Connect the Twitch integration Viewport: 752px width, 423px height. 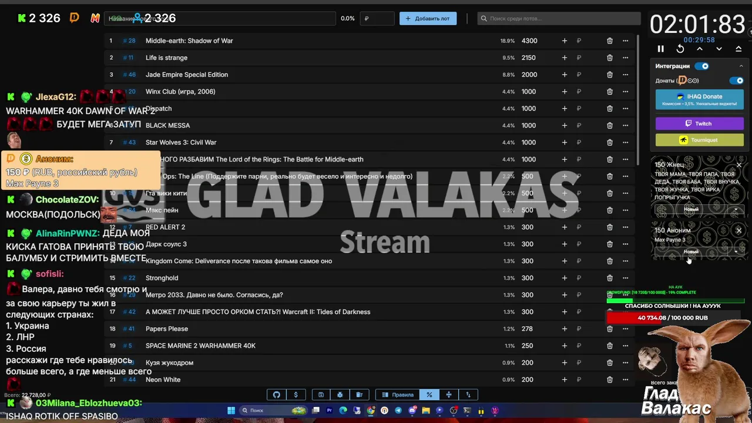click(x=699, y=123)
